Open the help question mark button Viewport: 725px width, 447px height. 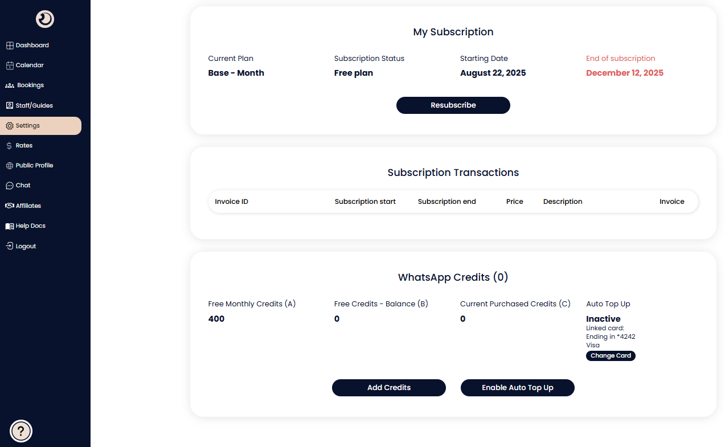pyautogui.click(x=21, y=431)
